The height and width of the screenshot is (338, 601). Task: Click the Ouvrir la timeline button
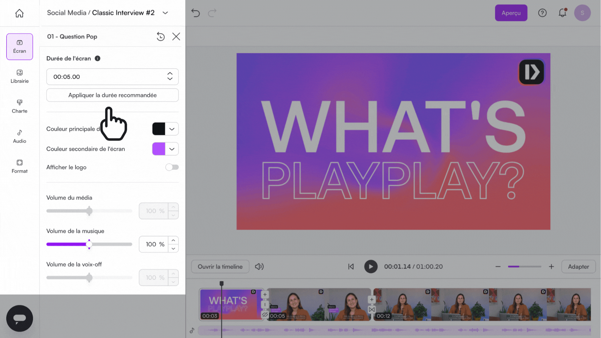(220, 267)
